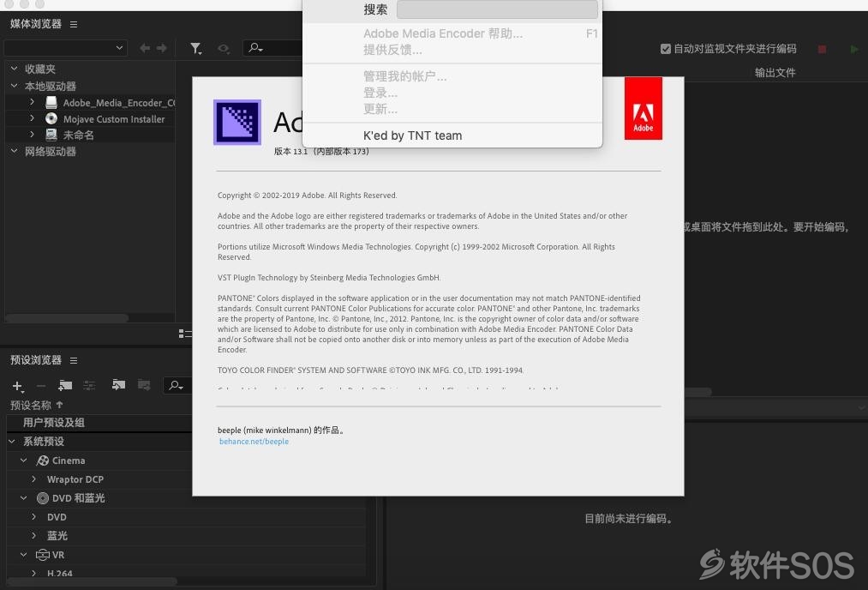Open the Media Browser path dropdown
868x590 pixels.
tap(65, 48)
